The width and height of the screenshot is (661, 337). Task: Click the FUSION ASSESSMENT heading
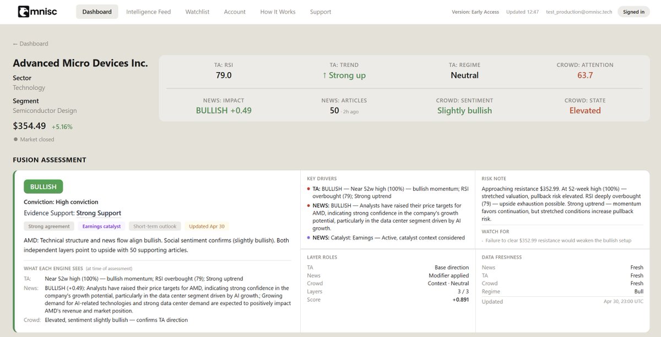pos(50,160)
